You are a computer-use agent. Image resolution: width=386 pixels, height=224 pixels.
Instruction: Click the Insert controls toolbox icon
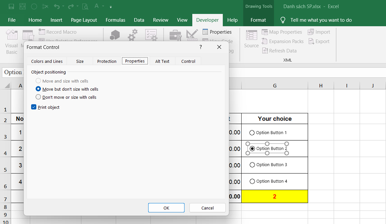(176, 35)
